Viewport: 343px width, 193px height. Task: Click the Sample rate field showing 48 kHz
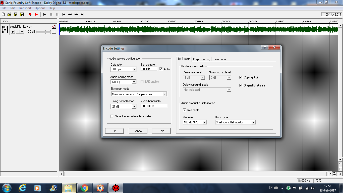click(149, 69)
